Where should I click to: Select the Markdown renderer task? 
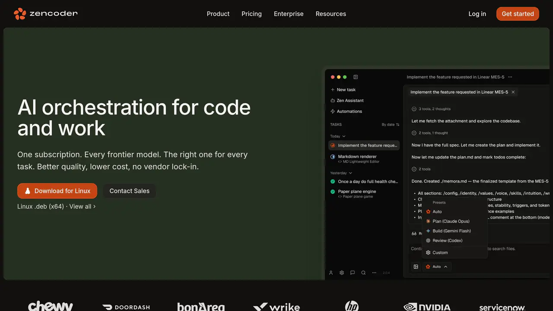coord(364,159)
